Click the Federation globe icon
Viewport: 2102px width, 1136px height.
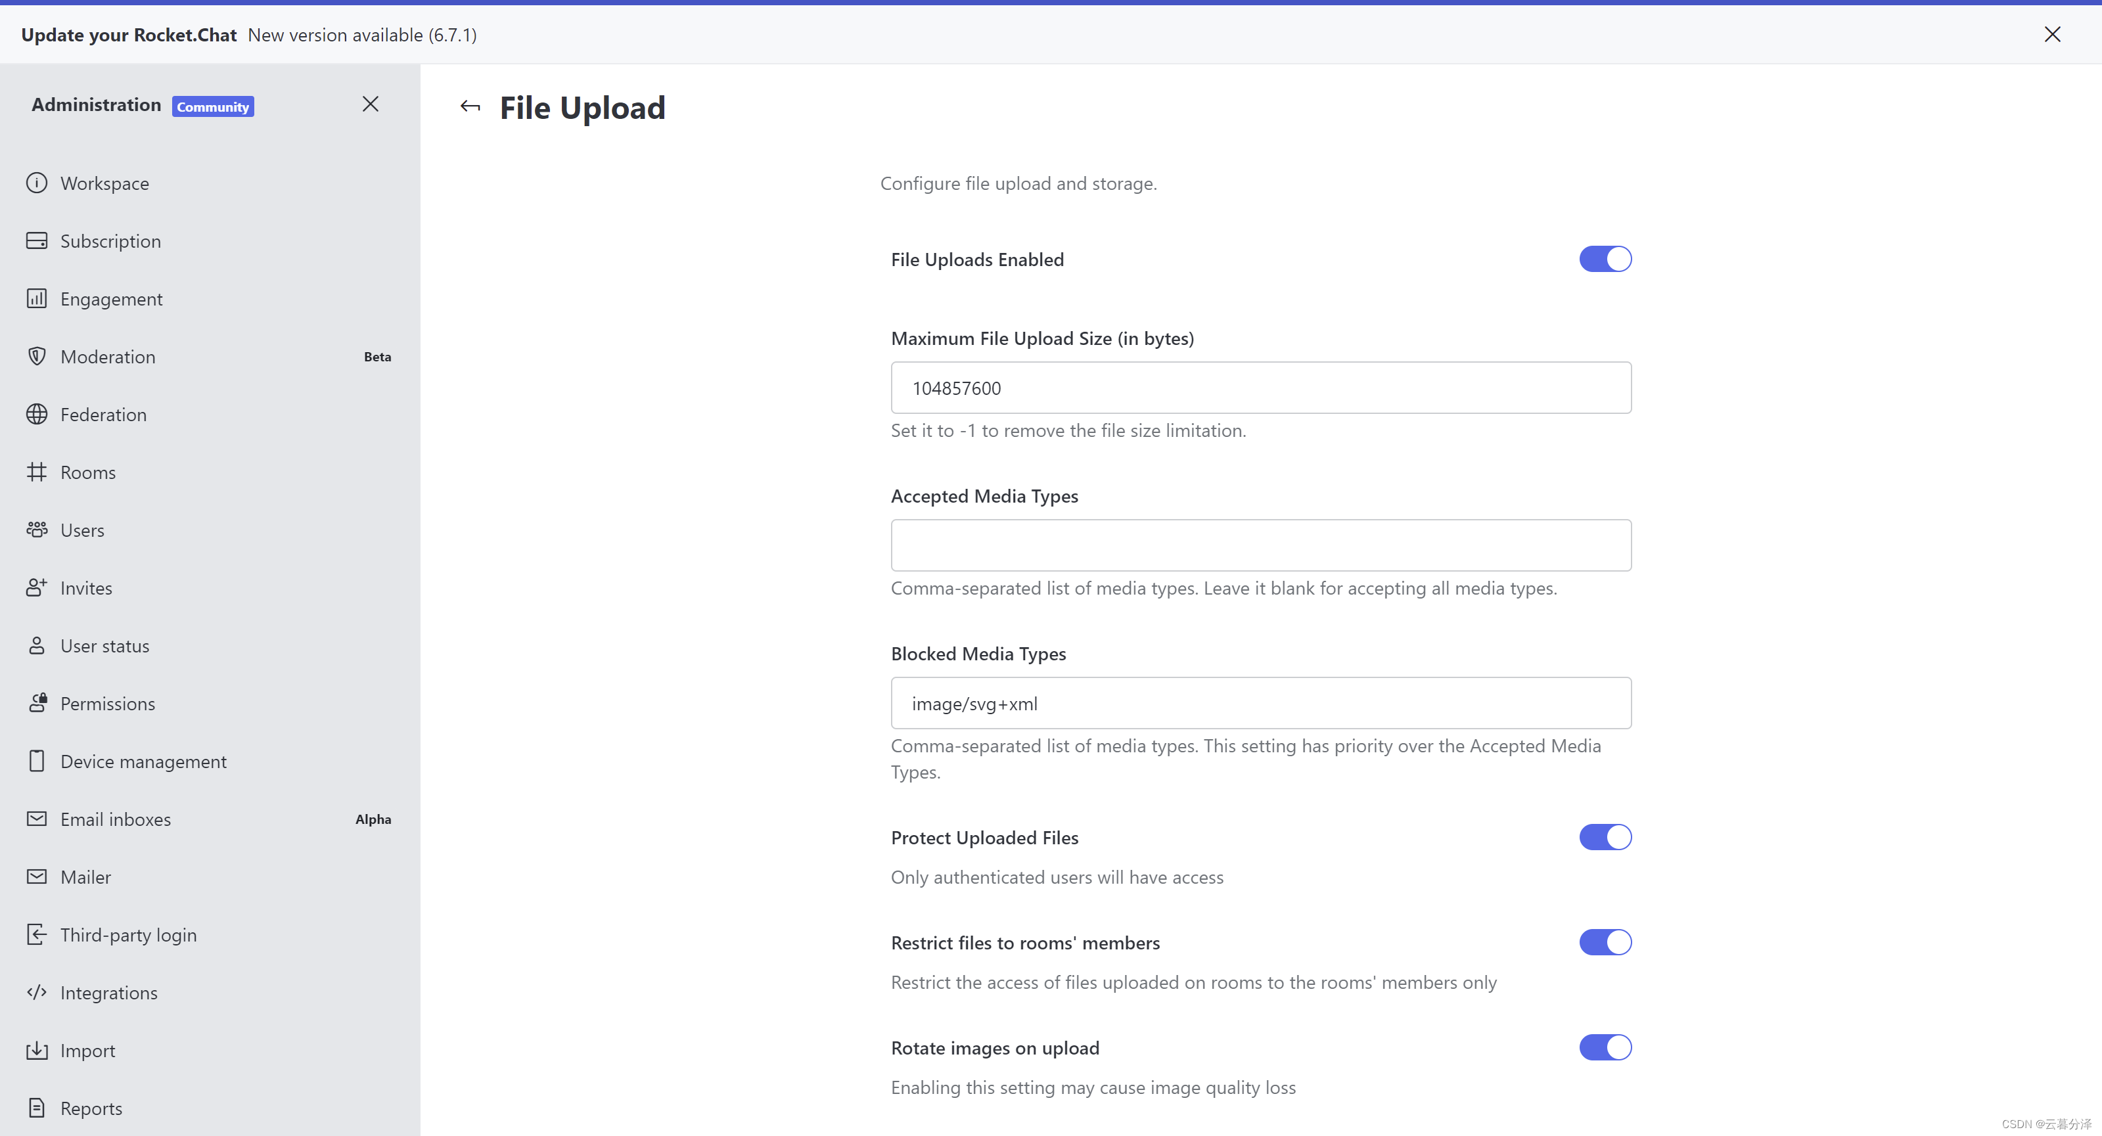tap(37, 415)
